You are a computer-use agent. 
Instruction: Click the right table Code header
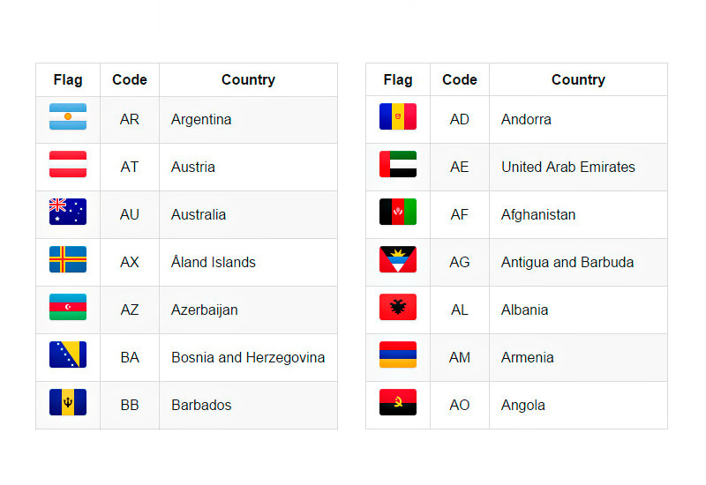[x=459, y=79]
